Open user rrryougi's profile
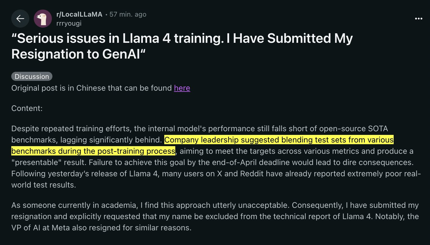The width and height of the screenshot is (430, 245). point(69,23)
